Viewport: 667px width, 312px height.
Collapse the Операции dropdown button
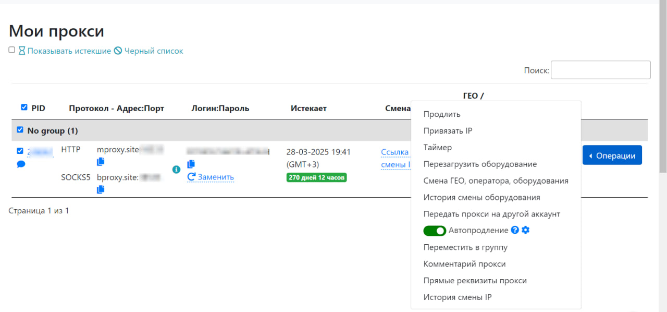tap(612, 155)
